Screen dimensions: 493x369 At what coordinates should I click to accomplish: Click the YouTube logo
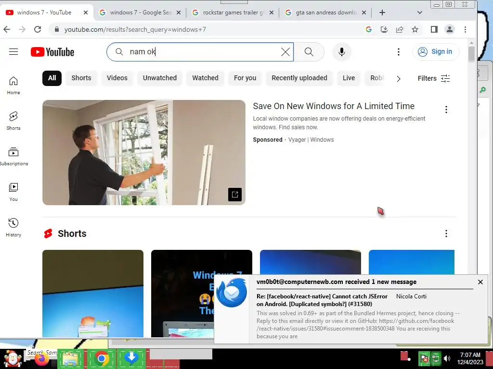click(x=52, y=52)
